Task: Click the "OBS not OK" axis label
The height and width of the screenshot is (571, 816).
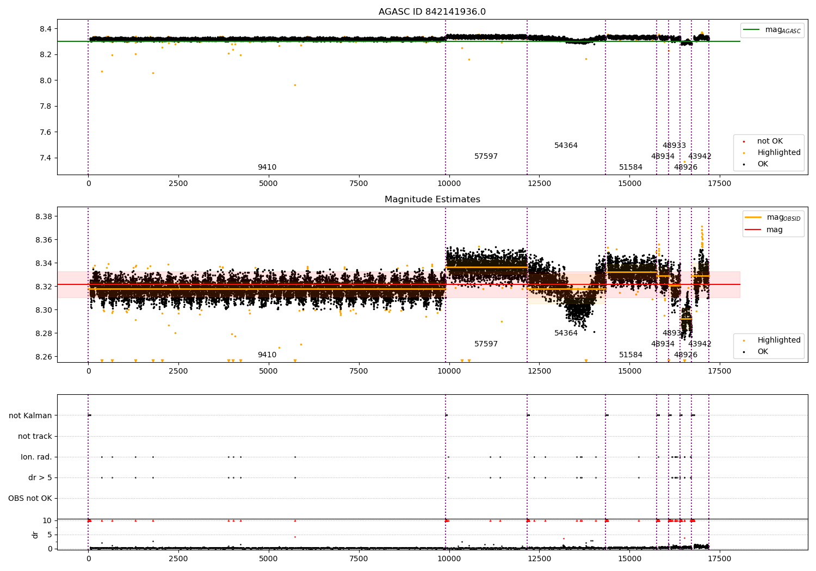Action: tap(30, 498)
